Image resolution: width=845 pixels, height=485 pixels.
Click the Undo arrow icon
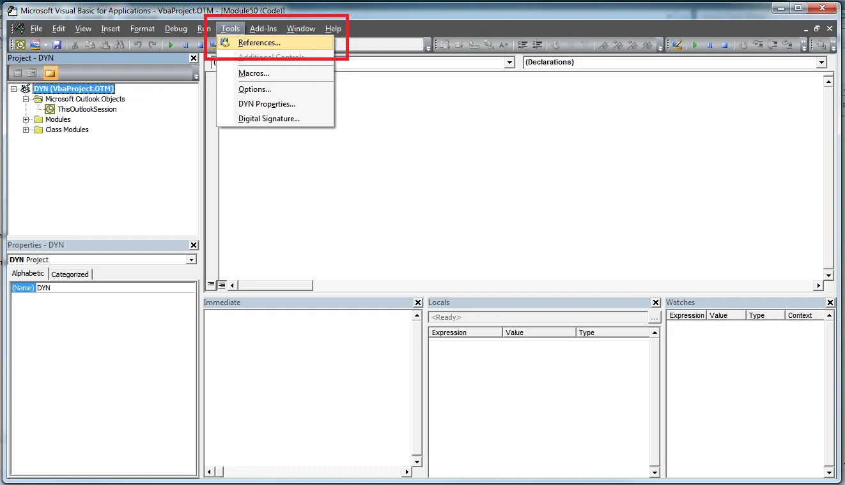point(137,45)
